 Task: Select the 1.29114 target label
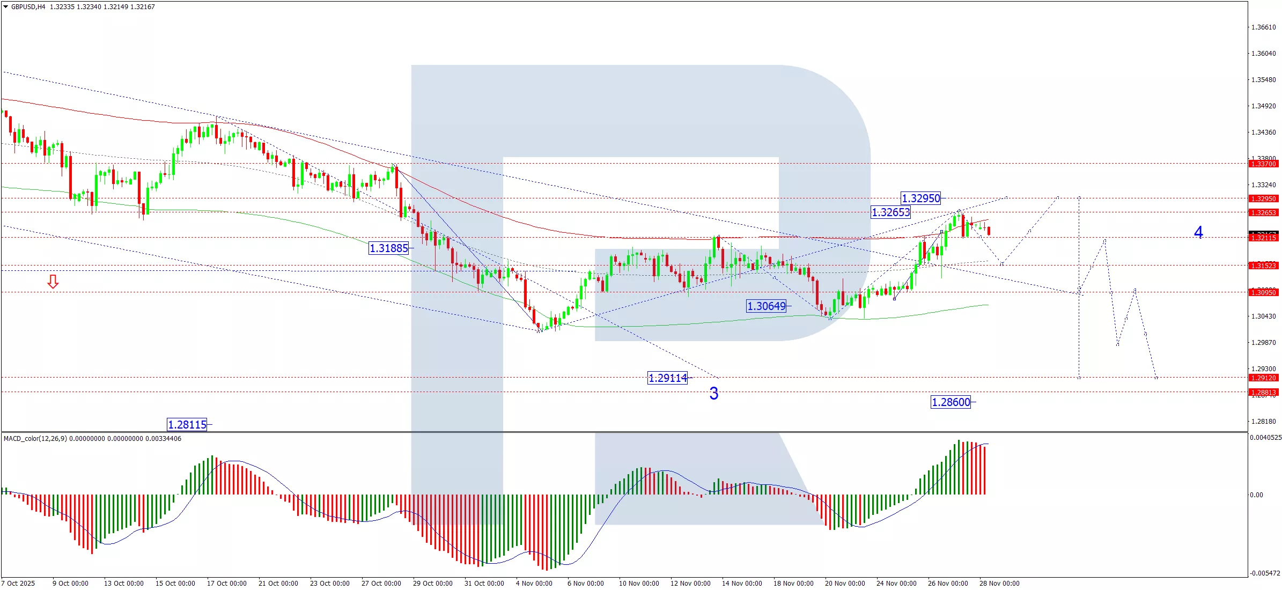tap(668, 378)
